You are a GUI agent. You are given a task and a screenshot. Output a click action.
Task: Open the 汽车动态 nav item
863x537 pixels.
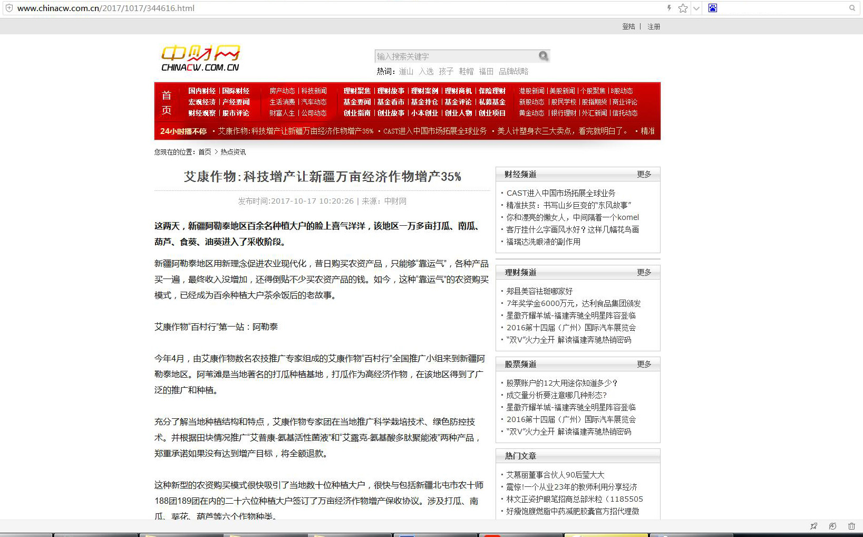(x=314, y=102)
